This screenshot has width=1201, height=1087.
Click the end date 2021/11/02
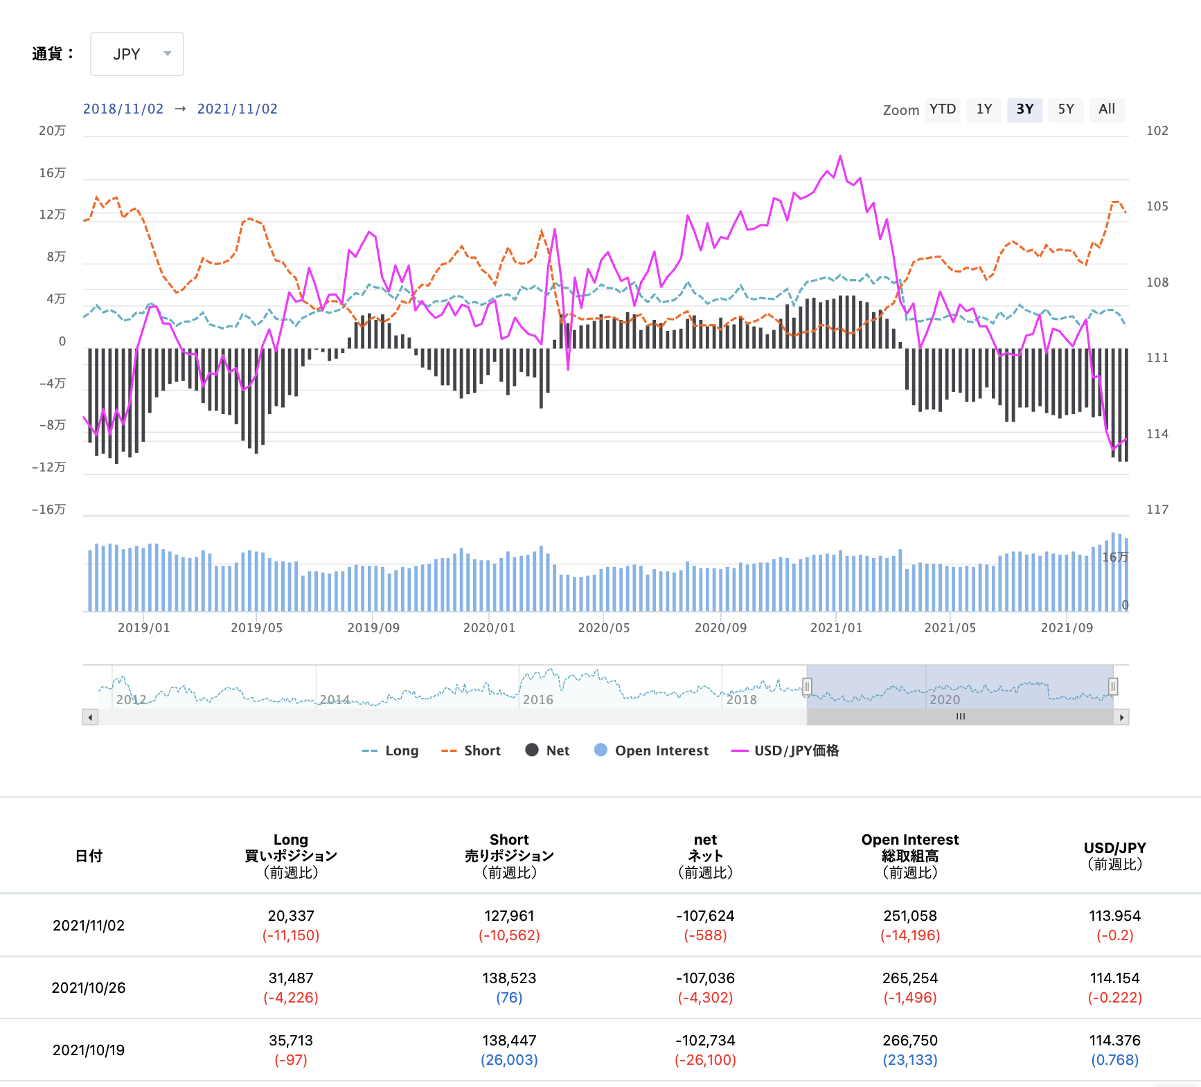pyautogui.click(x=238, y=109)
